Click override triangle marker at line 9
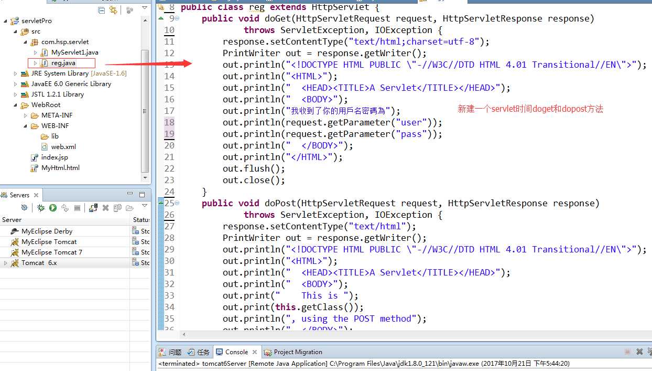 161,18
